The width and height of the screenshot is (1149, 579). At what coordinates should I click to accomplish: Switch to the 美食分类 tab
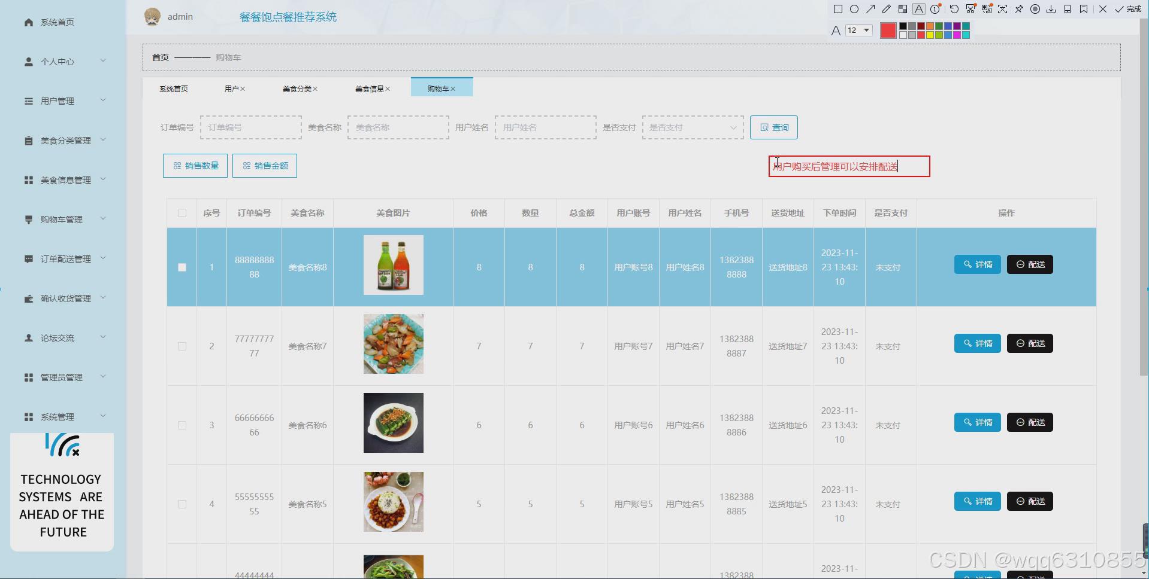click(x=297, y=89)
